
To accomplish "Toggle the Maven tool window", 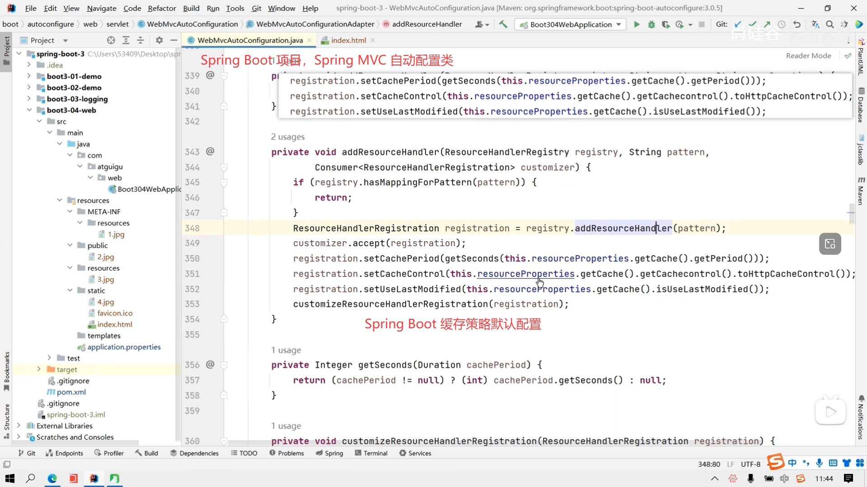I will click(861, 192).
